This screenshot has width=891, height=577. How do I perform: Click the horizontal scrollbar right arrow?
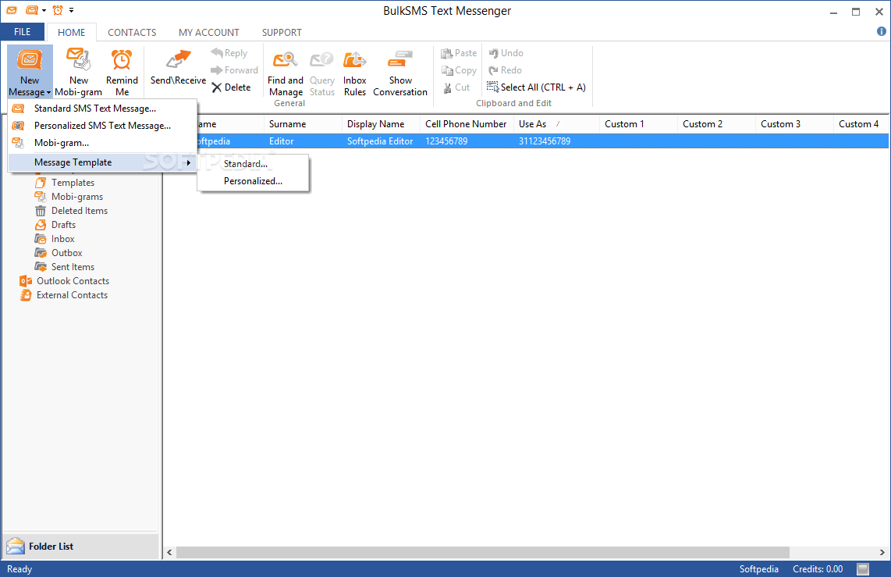tap(882, 553)
